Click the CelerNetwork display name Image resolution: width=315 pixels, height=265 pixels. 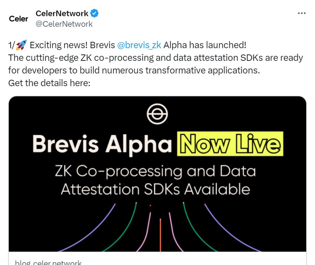pos(62,13)
